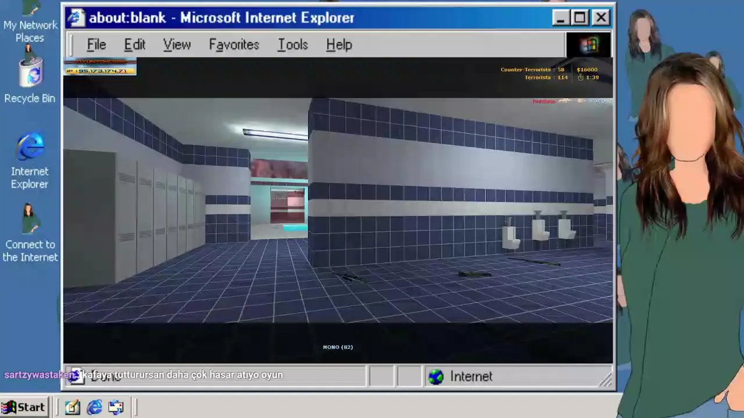The width and height of the screenshot is (744, 418).
Task: Click the sartzywastaken chat username
Action: (40, 375)
